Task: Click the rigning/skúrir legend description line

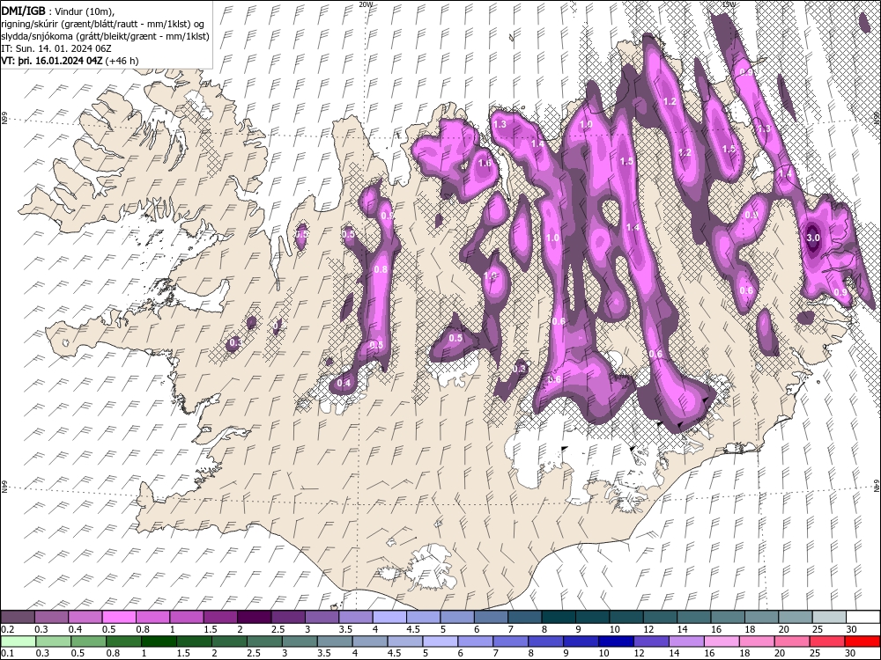Action: (x=105, y=24)
